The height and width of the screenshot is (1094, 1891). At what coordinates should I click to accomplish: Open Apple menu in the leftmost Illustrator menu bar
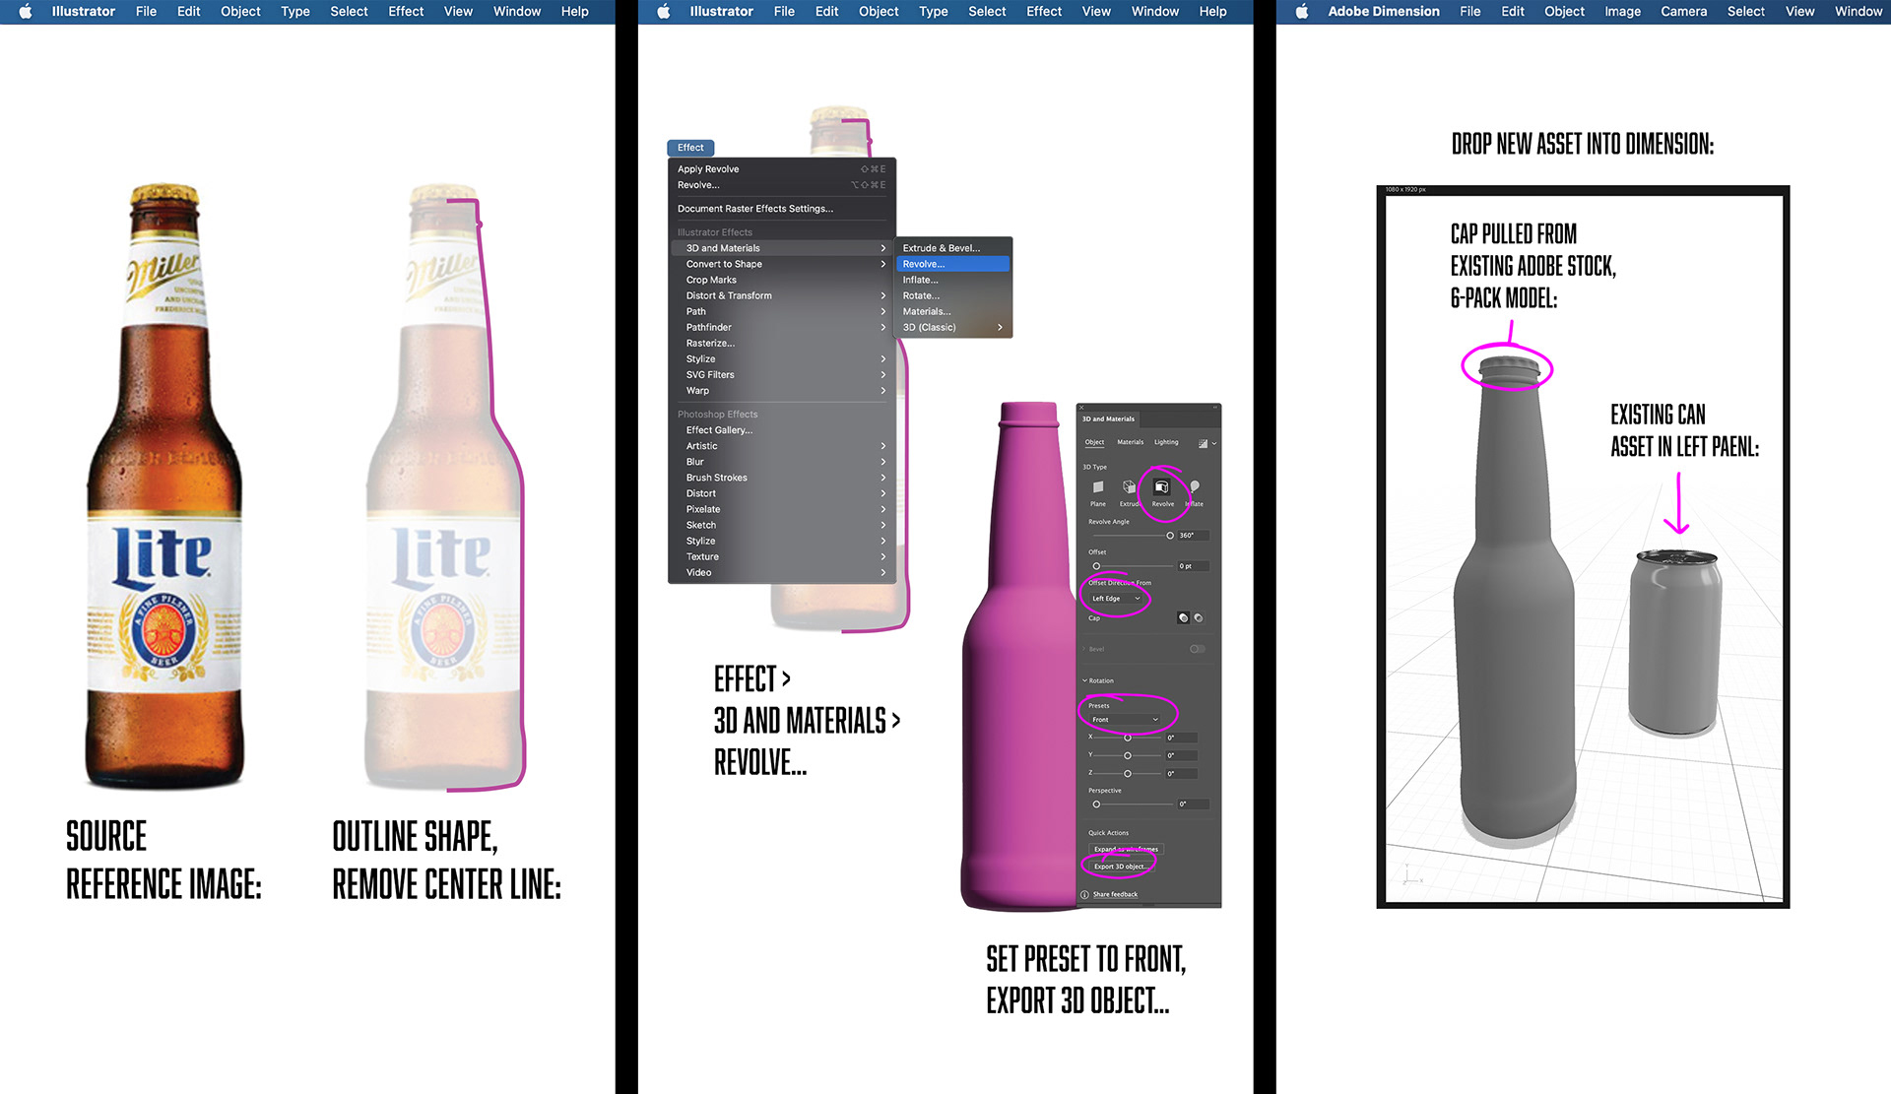point(27,12)
